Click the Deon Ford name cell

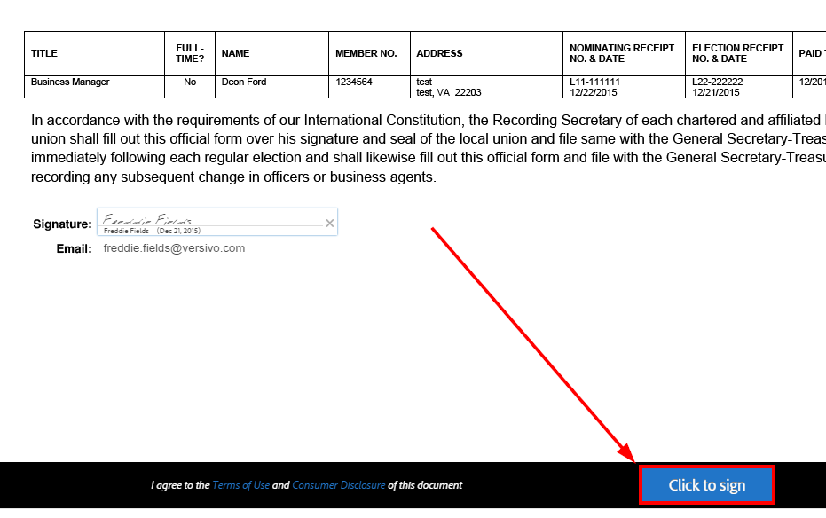(x=271, y=87)
